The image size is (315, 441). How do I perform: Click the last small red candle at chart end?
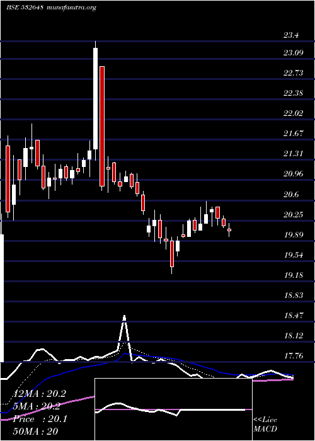[229, 230]
